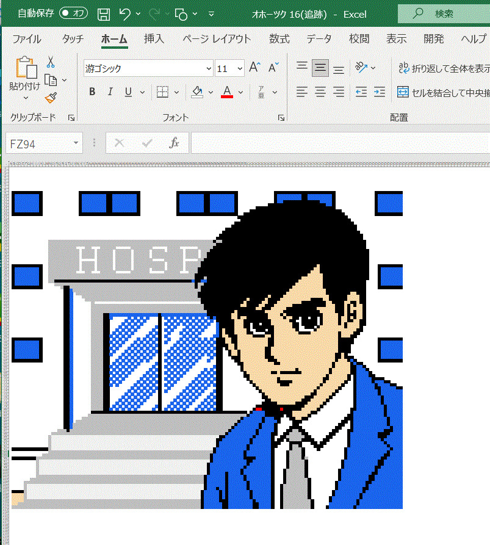Screen dimensions: 490x545
Task: Click into the formula bar input
Action: [340, 143]
